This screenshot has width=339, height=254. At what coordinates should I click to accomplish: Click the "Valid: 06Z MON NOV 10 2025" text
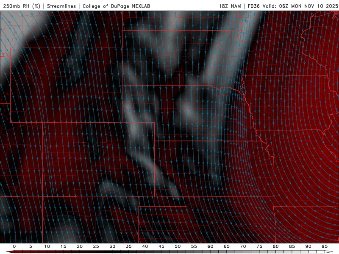tap(300, 6)
